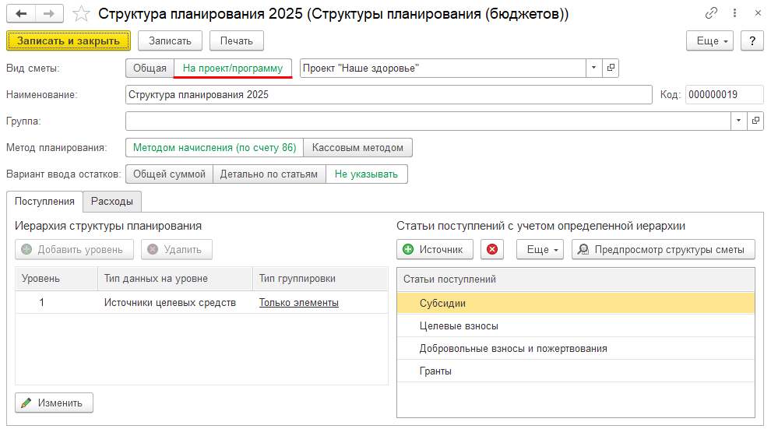Select the level 1 row cell

(x=57, y=303)
